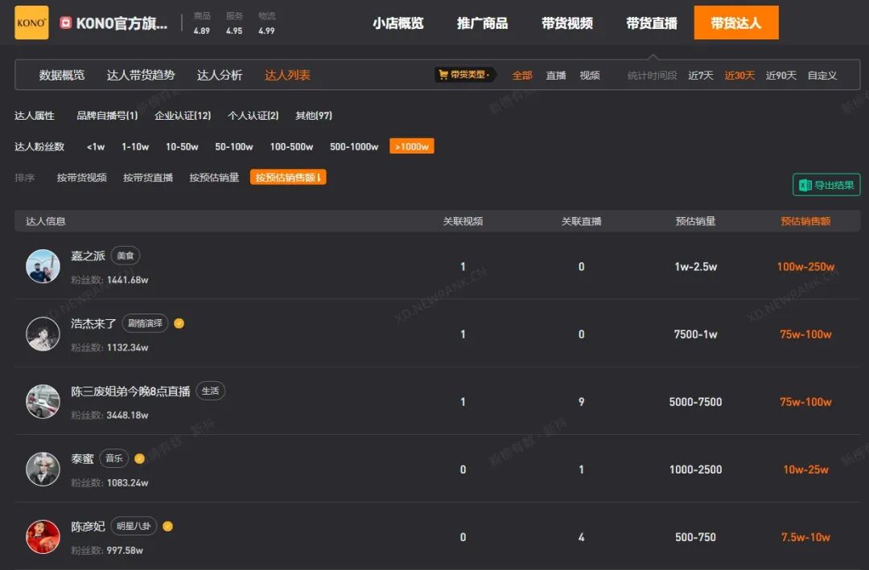Click sales value 100w-250w
This screenshot has height=570, width=869.
coord(805,266)
